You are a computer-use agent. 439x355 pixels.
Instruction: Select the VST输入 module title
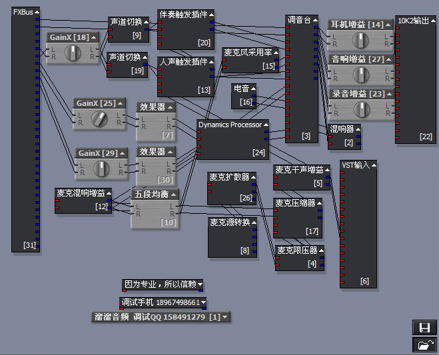click(354, 165)
